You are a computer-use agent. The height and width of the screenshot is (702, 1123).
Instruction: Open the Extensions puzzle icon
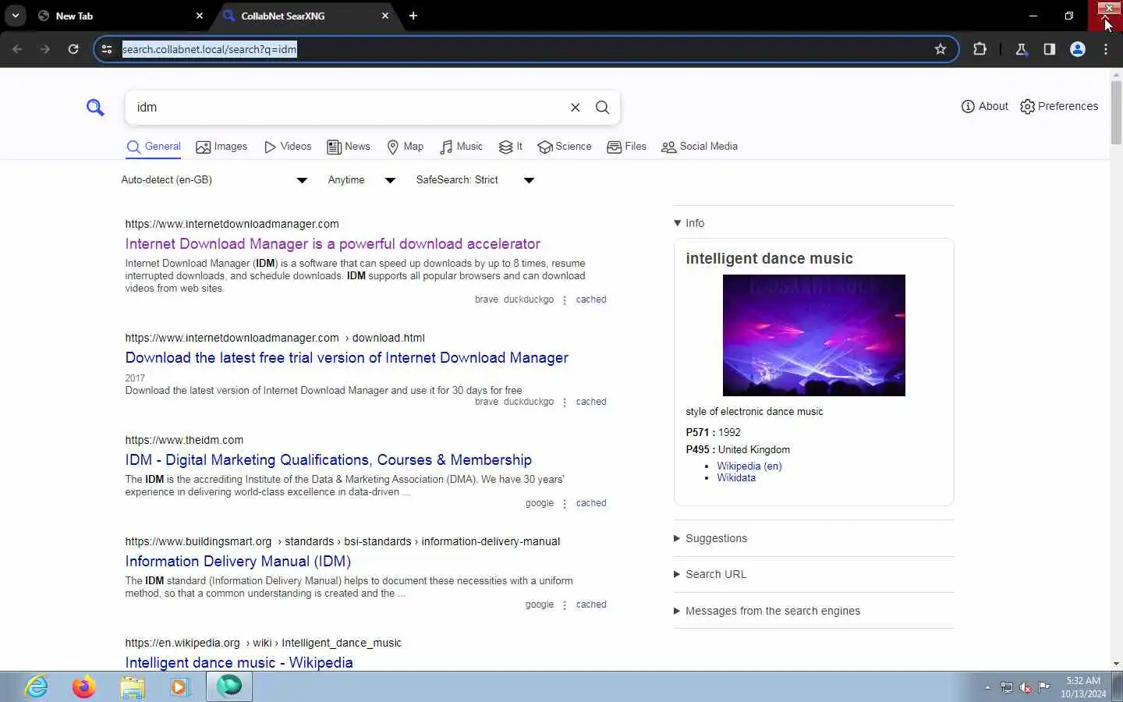[980, 49]
